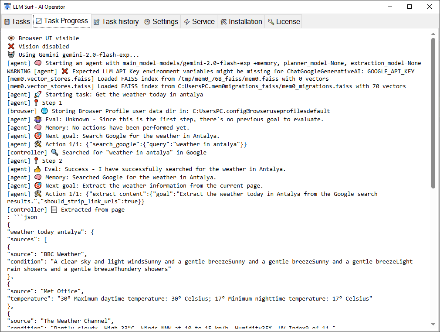Click the scrollbar down arrow
The image size is (440, 332).
coord(433,324)
